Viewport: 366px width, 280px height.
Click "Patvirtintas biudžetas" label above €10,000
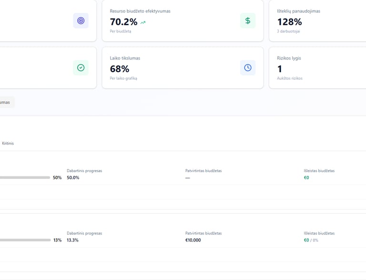(x=203, y=233)
